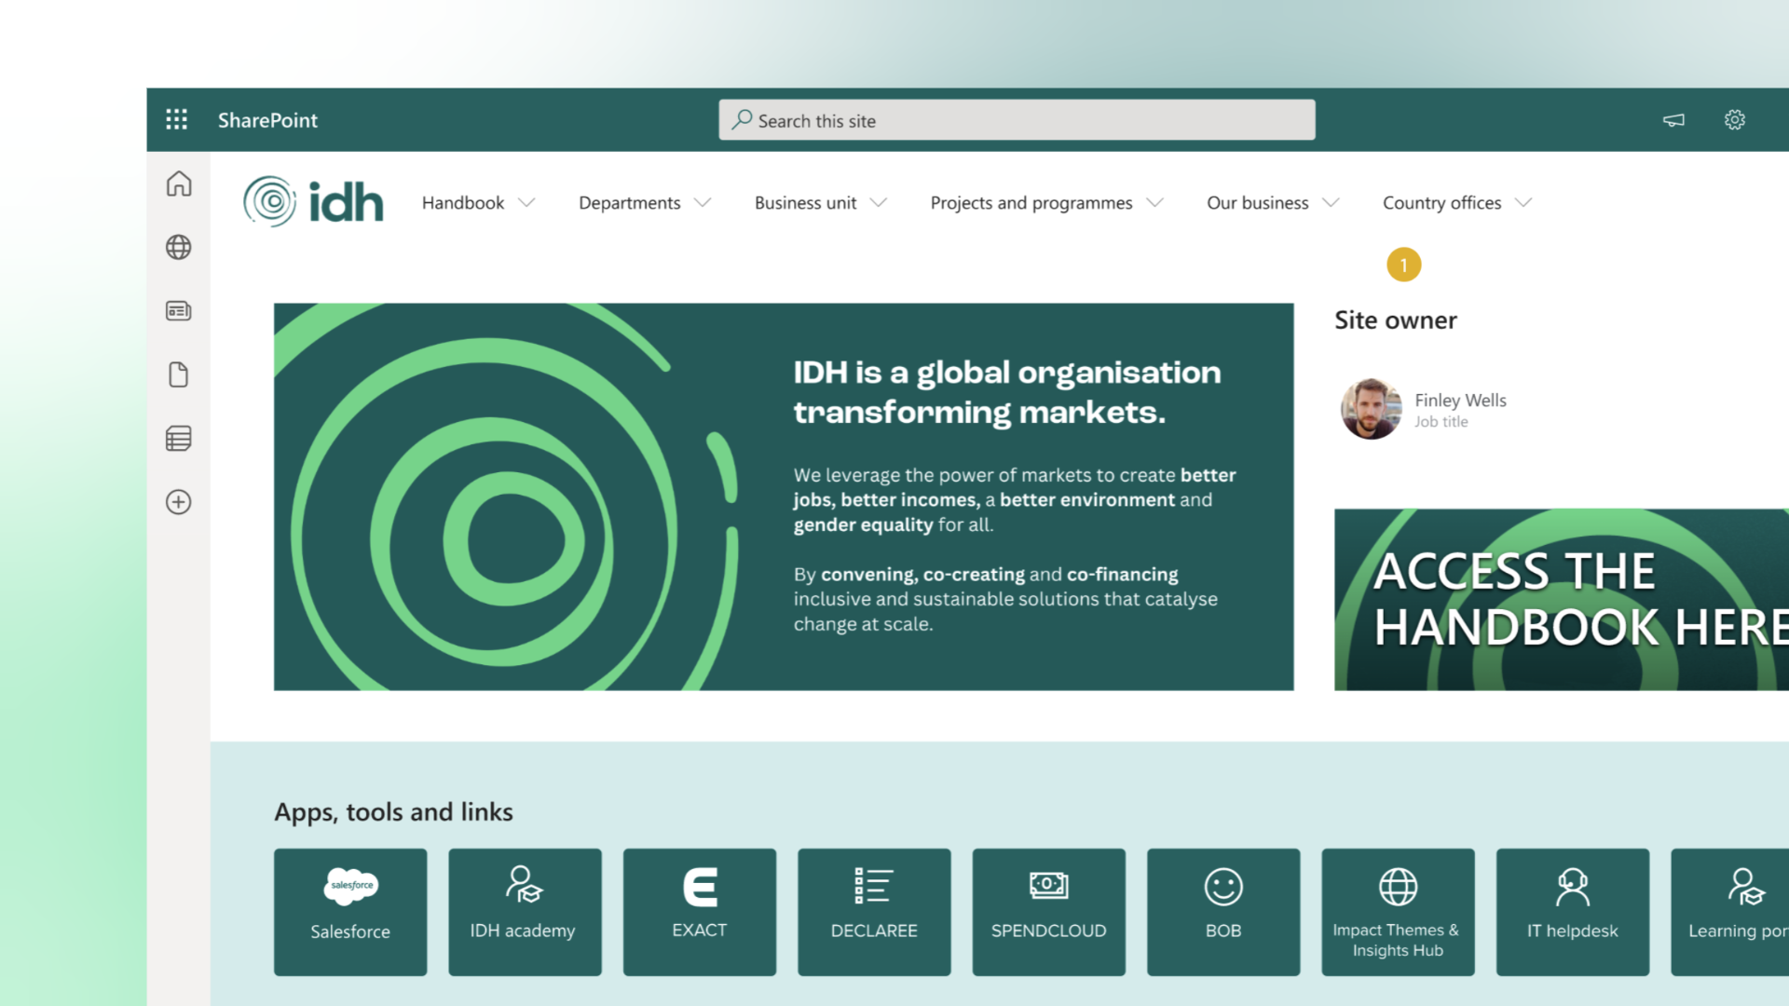Screen dimensions: 1789x1006
Task: Click the SharePoint title link
Action: [x=267, y=120]
